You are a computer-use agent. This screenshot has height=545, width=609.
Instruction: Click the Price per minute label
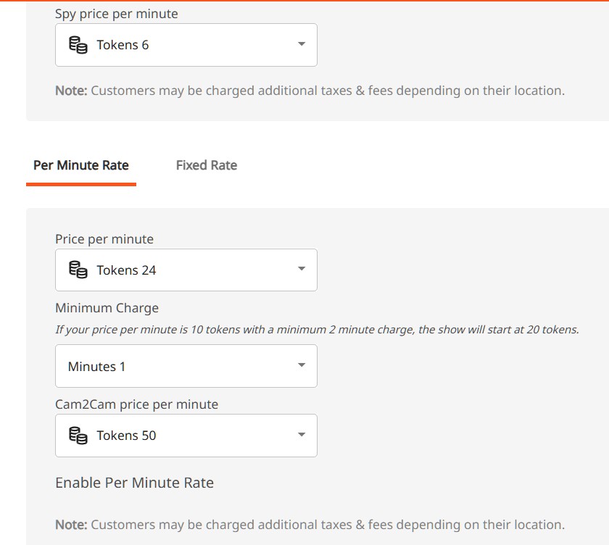click(x=104, y=239)
